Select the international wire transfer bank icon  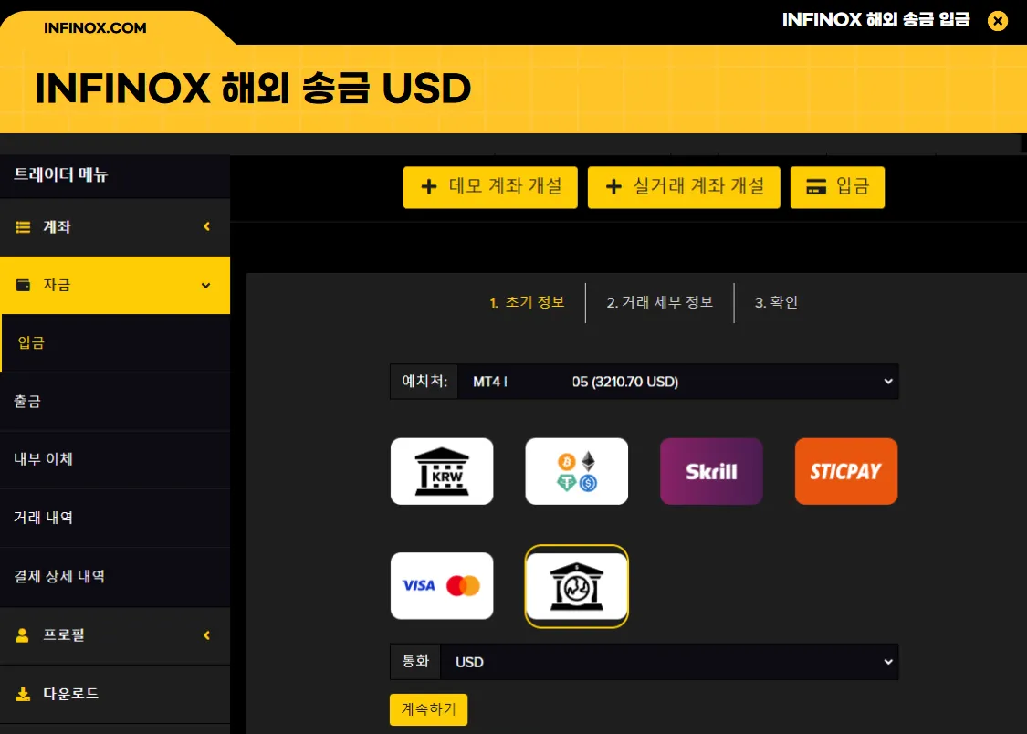tap(576, 586)
